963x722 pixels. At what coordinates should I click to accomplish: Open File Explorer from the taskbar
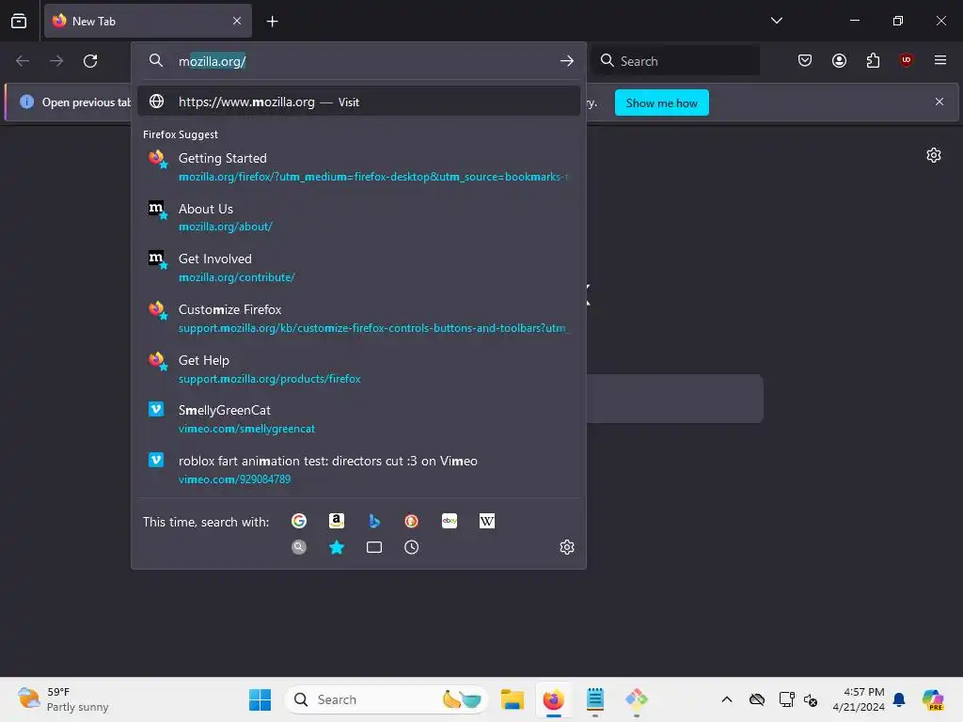tap(513, 699)
